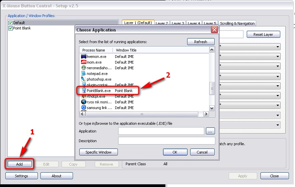Toggle the Default profile checkbox
The width and height of the screenshot is (295, 187).
pos(10,23)
